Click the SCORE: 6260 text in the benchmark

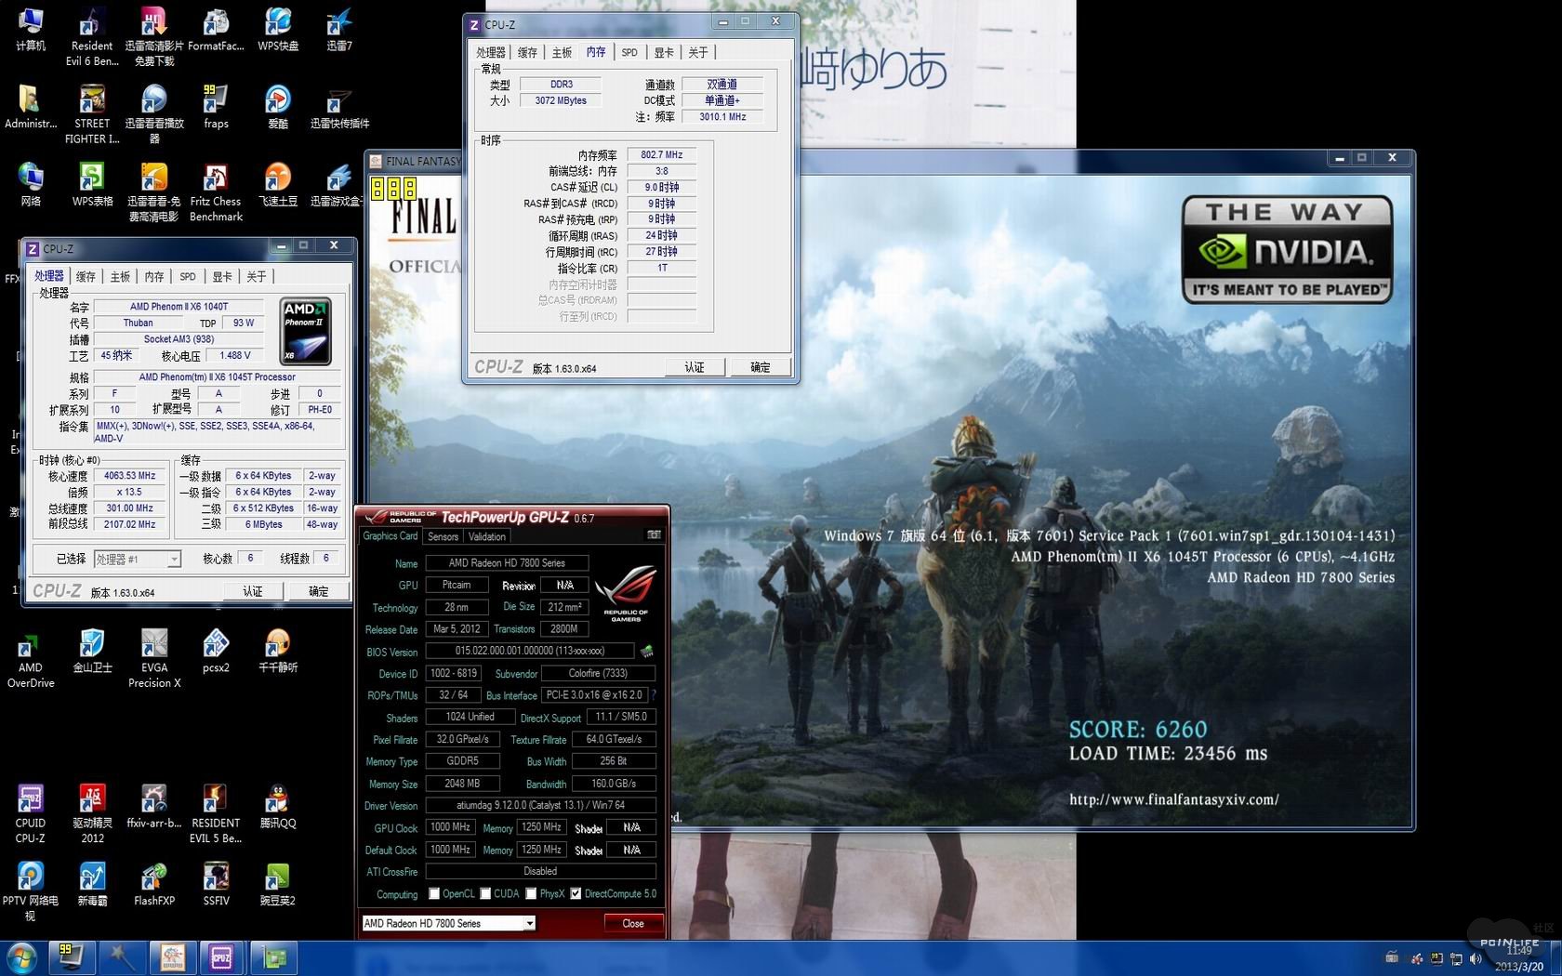tap(1138, 730)
